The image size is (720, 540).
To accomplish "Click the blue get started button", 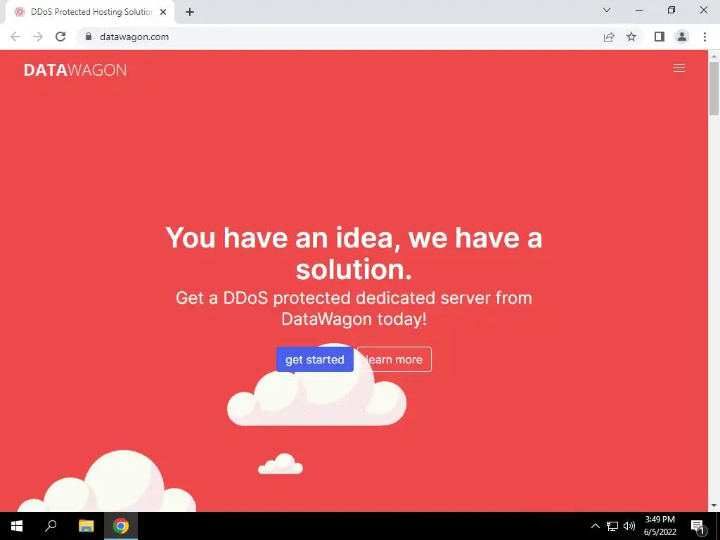I will (314, 359).
